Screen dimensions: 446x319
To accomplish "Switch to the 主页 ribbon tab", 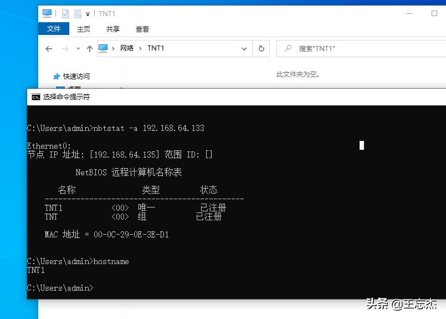I will (x=83, y=29).
